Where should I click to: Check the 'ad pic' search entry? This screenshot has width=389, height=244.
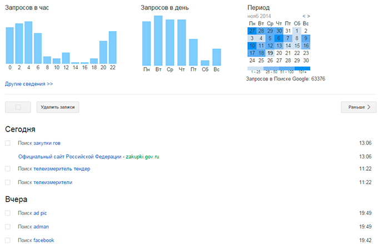[8, 213]
